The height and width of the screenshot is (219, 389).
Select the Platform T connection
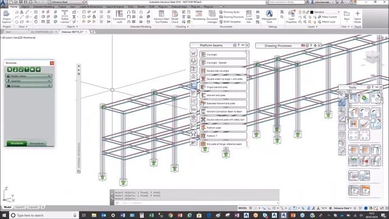(x=223, y=136)
